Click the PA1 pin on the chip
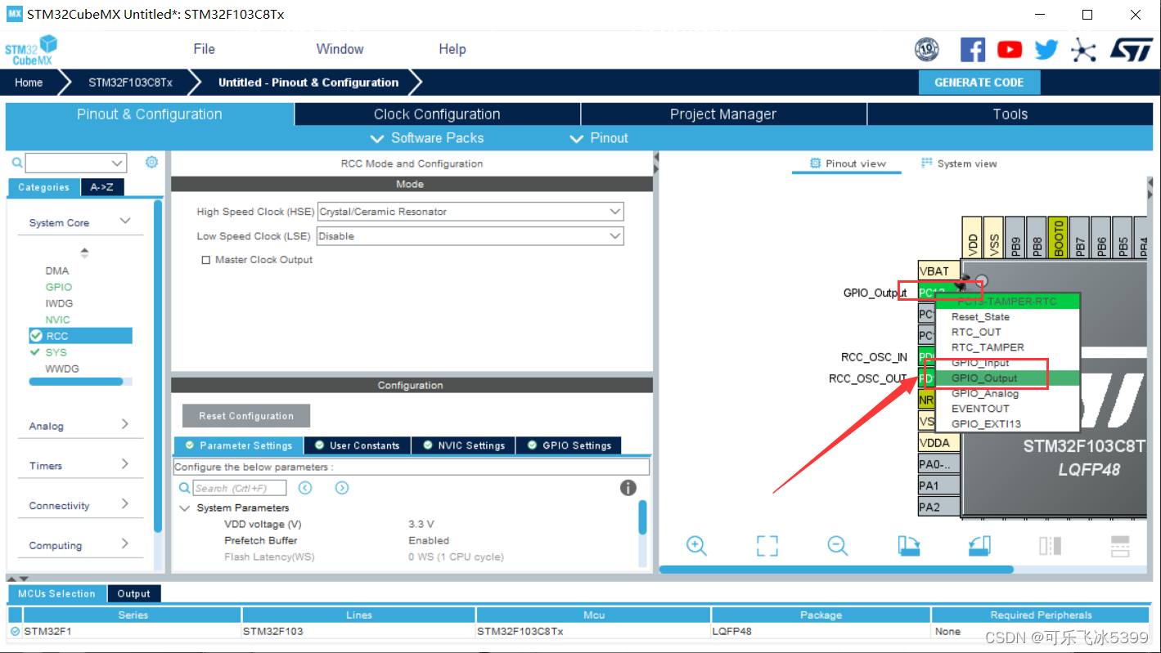Image resolution: width=1161 pixels, height=653 pixels. [x=938, y=485]
